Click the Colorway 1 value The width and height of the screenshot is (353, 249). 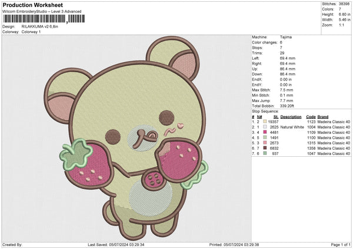[33, 32]
